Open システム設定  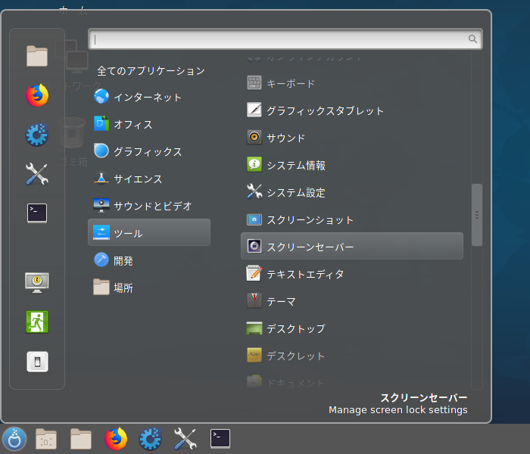[x=352, y=192]
